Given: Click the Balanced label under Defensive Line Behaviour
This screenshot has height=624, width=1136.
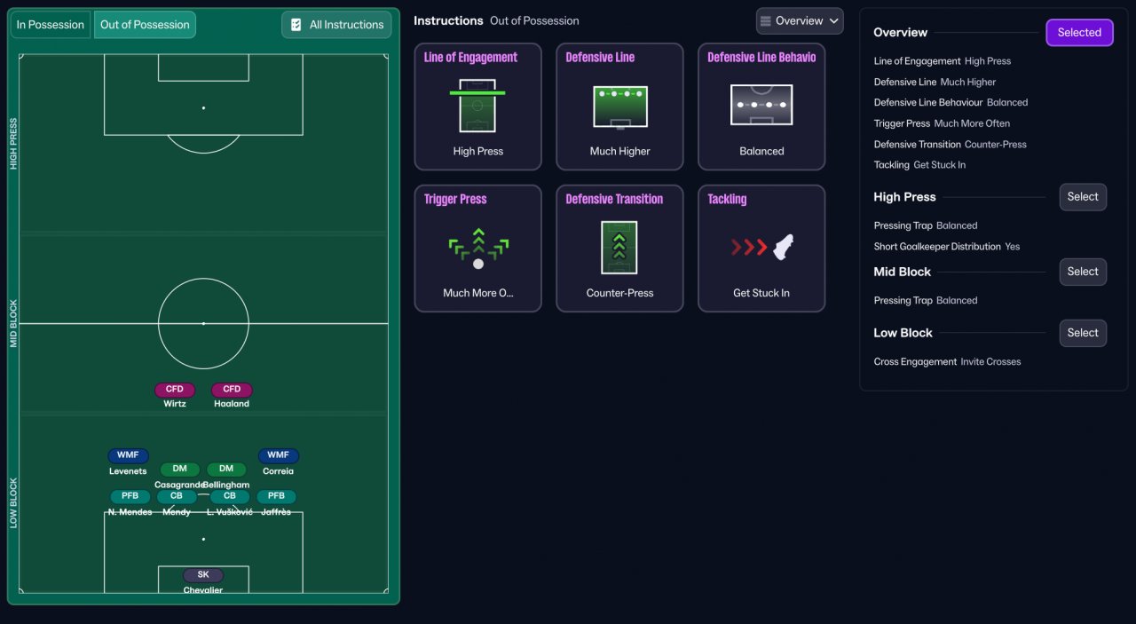Looking at the screenshot, I should 761,152.
